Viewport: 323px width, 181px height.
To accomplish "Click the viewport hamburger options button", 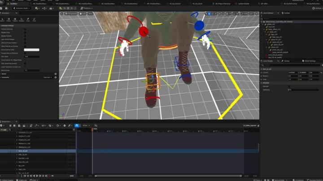I will click(62, 14).
